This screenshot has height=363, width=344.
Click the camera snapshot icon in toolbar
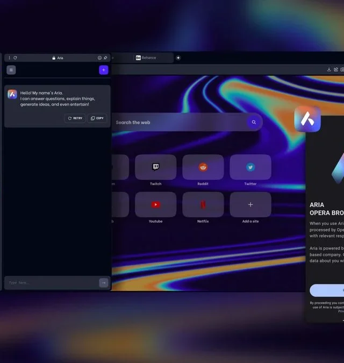pos(342,69)
